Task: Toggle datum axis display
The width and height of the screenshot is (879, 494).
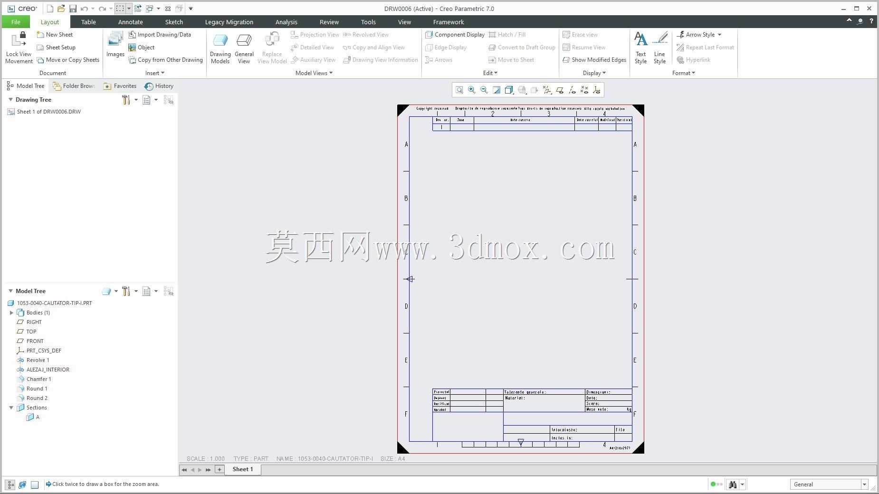Action: click(572, 90)
